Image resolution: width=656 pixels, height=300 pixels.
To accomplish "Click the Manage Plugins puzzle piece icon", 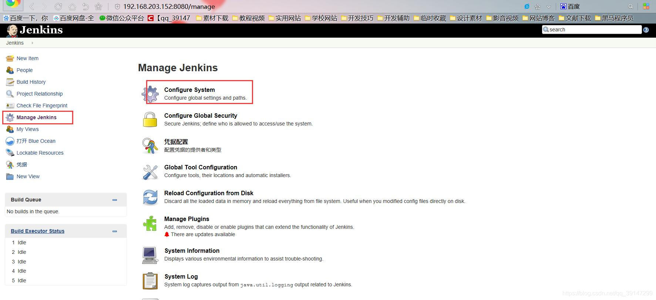I will pos(150,223).
